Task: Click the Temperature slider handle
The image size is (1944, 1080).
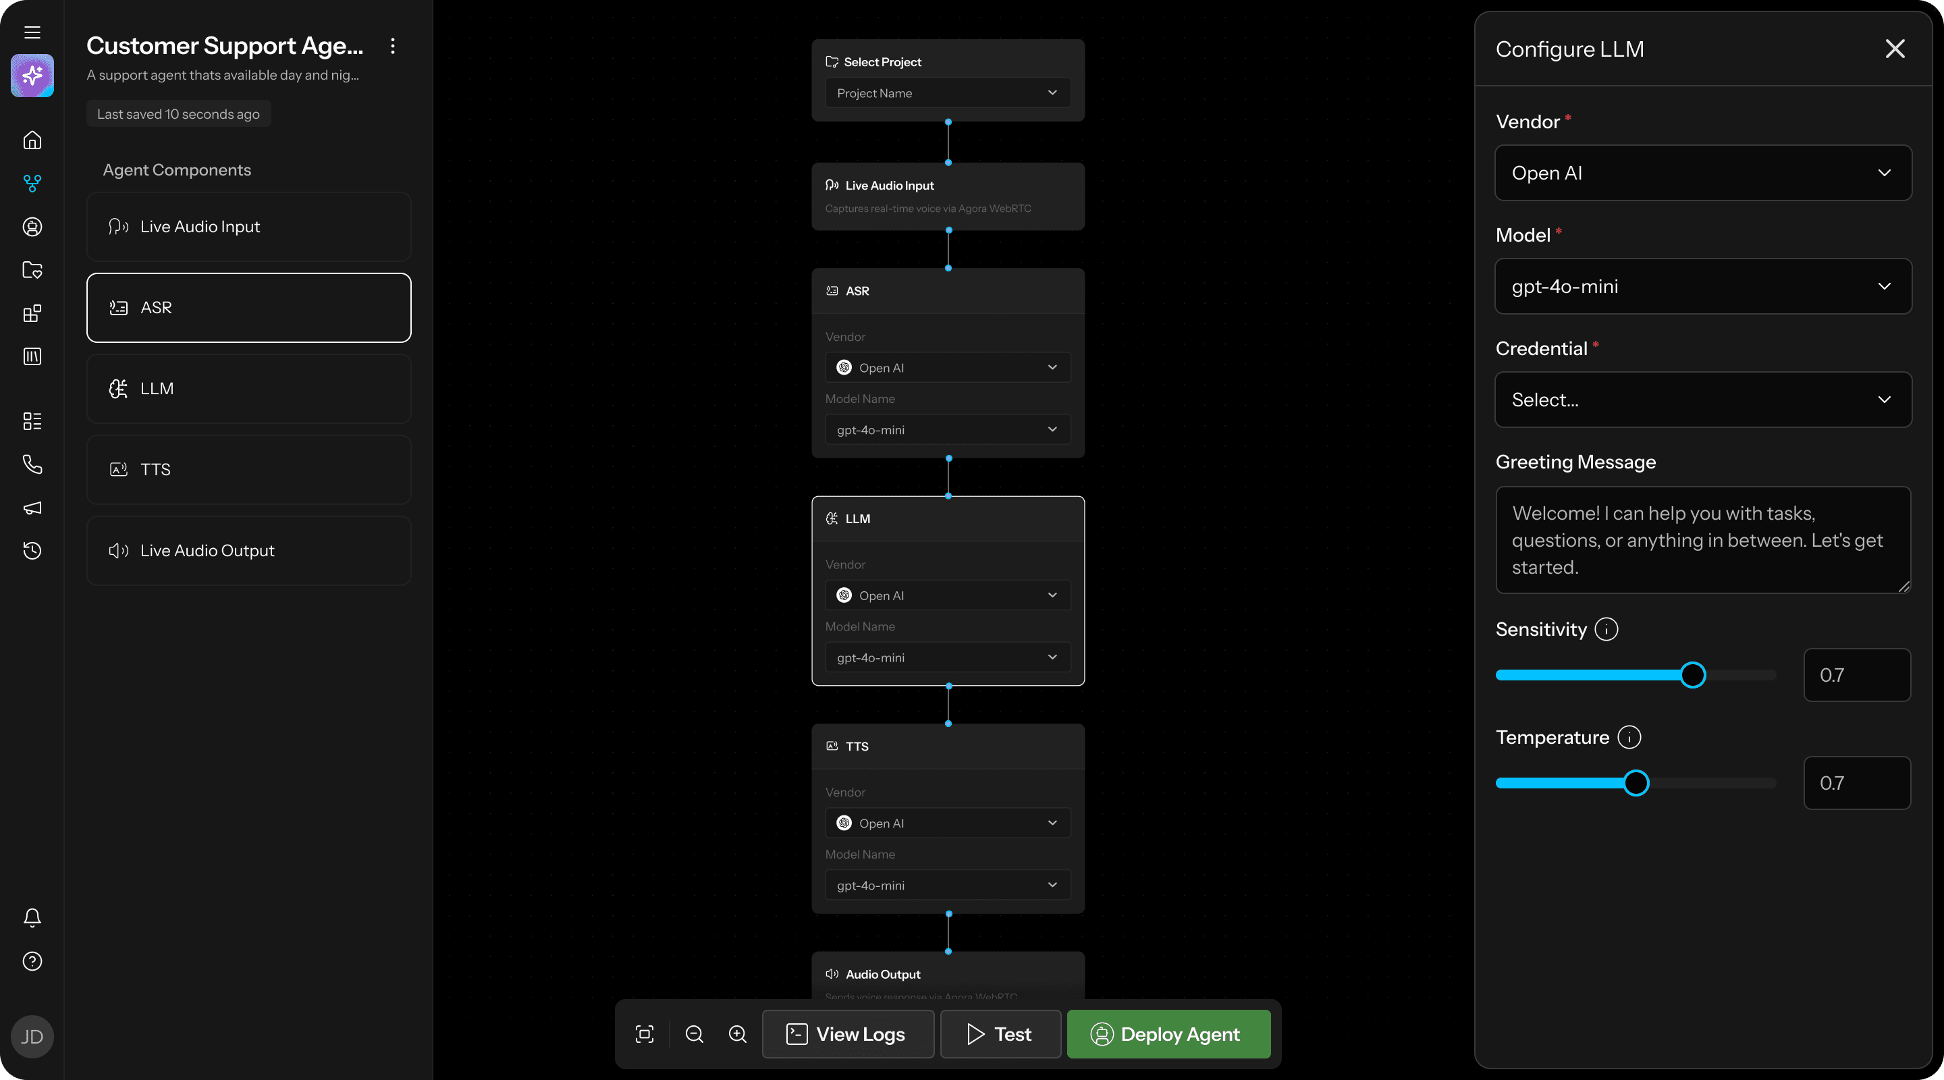Action: click(x=1636, y=784)
